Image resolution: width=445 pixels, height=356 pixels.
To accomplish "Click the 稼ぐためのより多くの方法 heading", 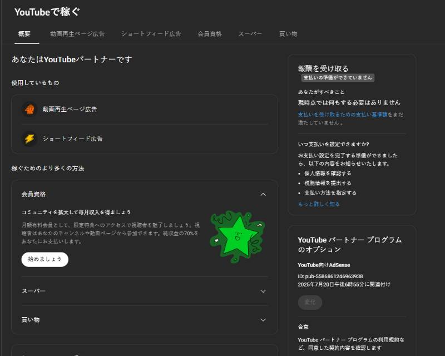I will 48,169.
